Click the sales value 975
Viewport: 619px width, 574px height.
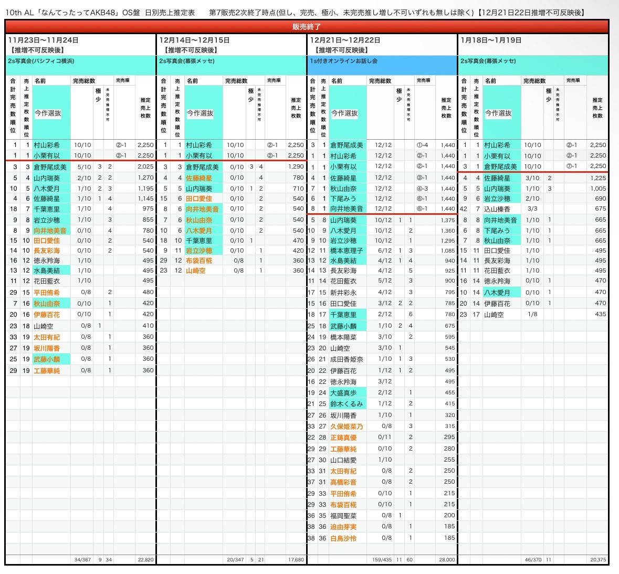click(148, 208)
